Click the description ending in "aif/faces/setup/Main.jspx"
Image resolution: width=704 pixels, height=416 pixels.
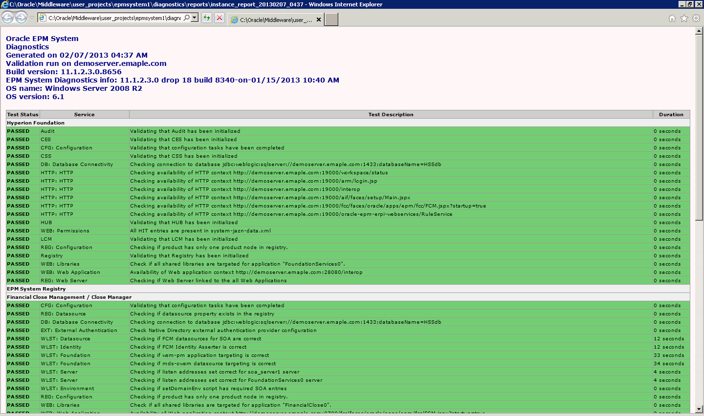(270, 198)
